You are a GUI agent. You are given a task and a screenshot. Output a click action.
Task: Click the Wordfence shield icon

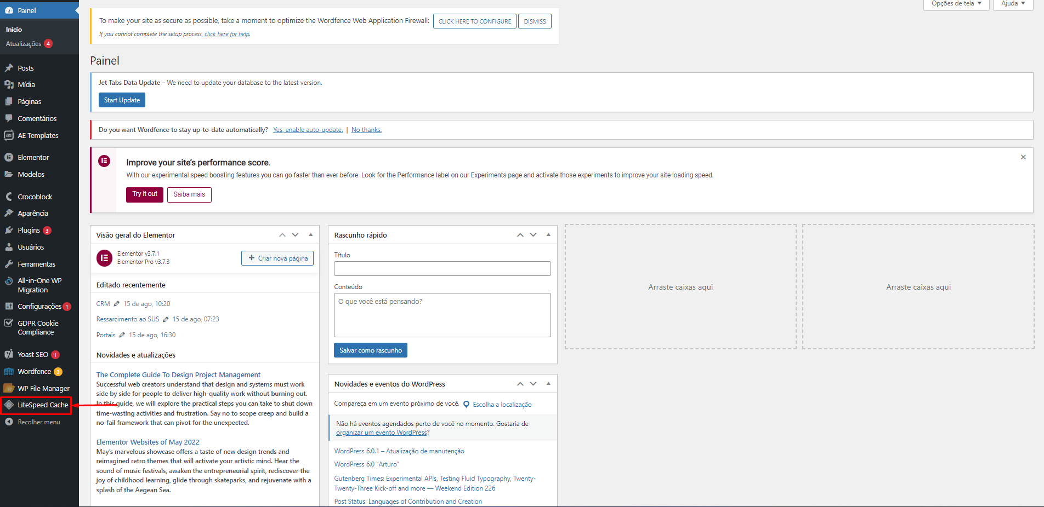click(9, 371)
